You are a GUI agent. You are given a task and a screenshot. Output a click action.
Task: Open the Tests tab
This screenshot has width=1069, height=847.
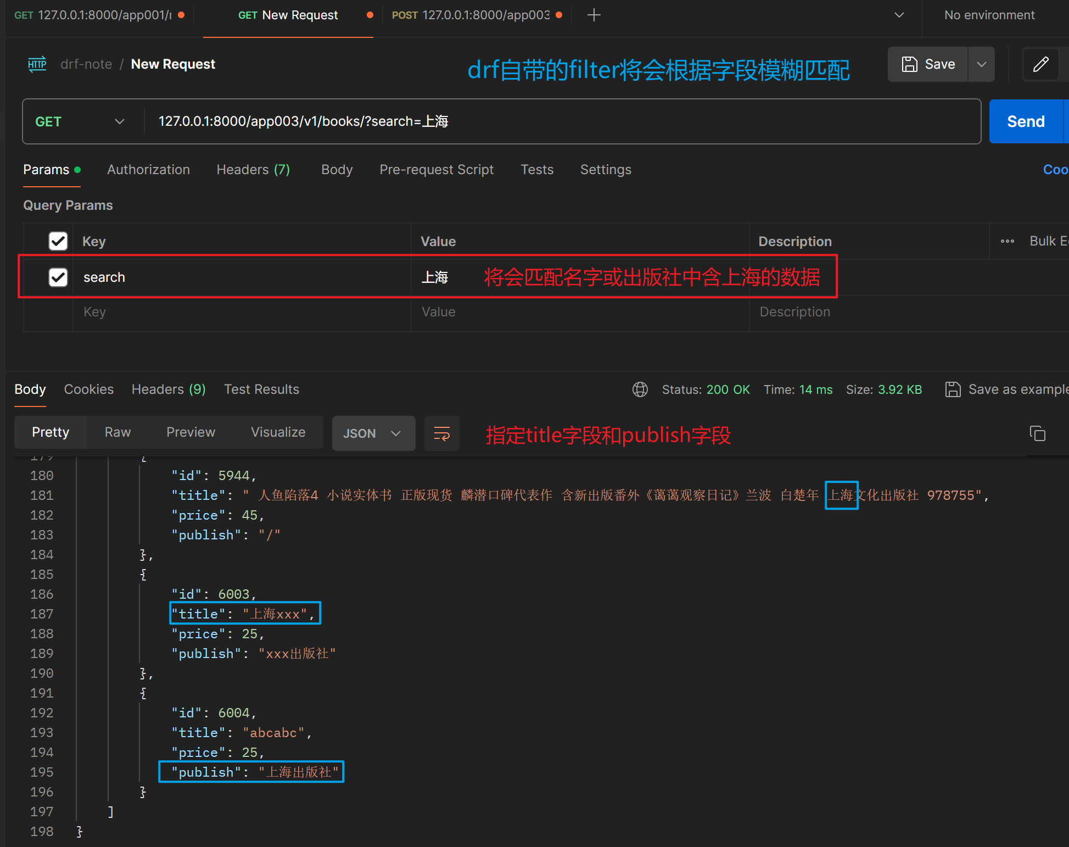[537, 170]
